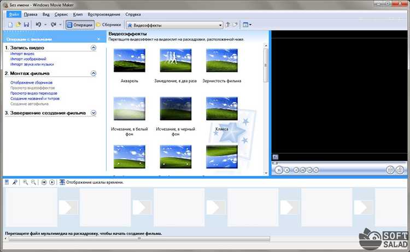410x252 pixels.
Task: Toggle the Операции tasks pane button
Action: 80,25
